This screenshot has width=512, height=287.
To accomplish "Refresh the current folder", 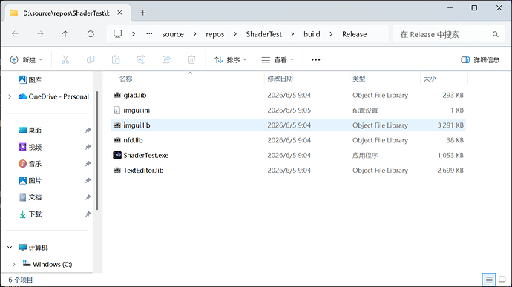I will pyautogui.click(x=91, y=34).
